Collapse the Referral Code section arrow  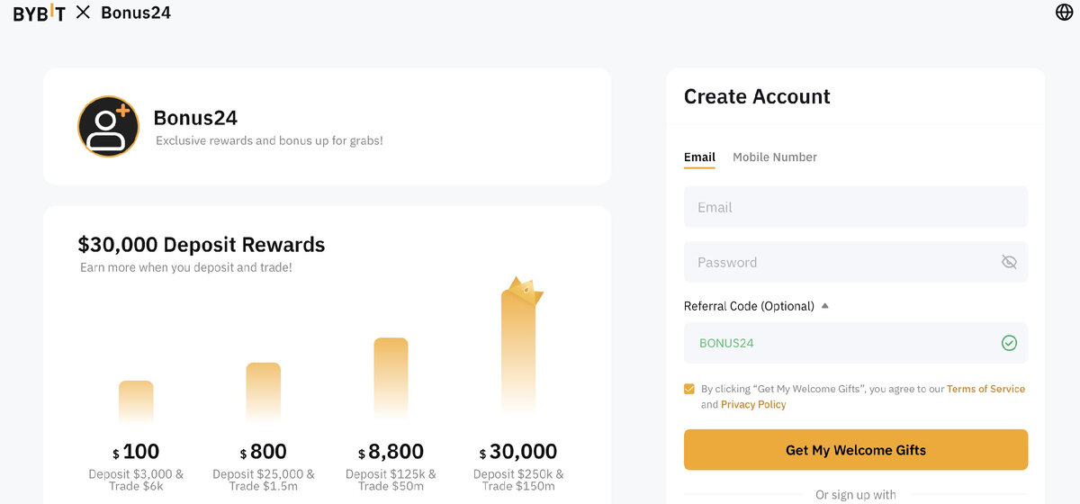(x=825, y=306)
